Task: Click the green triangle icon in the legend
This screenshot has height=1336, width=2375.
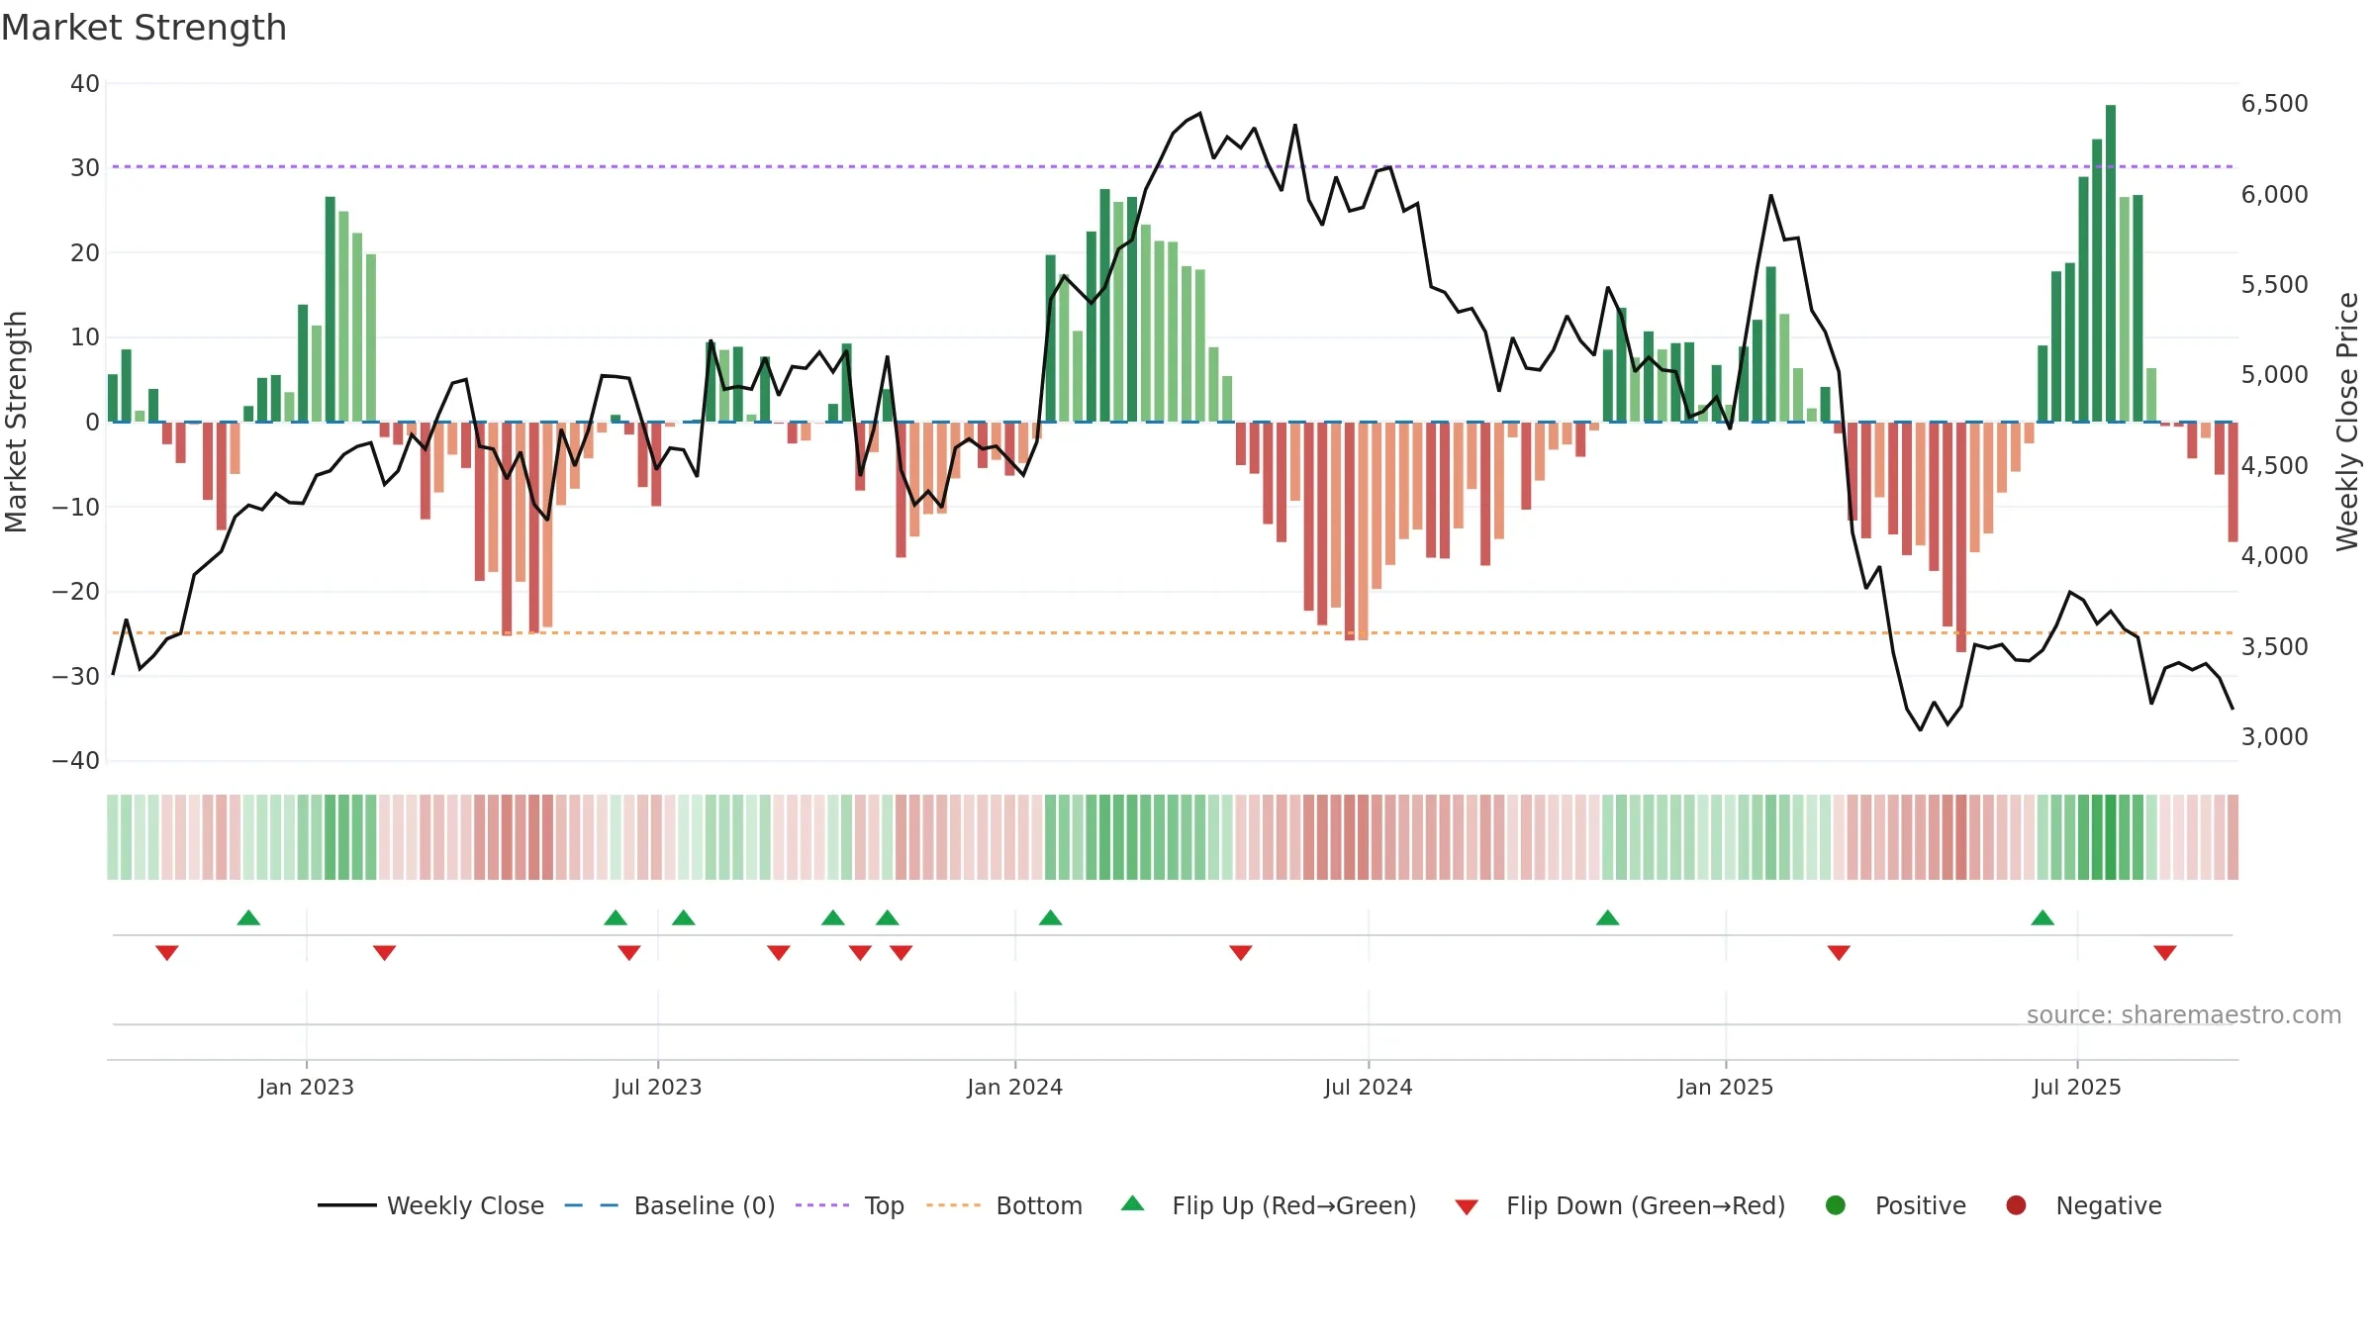Action: point(1133,1203)
